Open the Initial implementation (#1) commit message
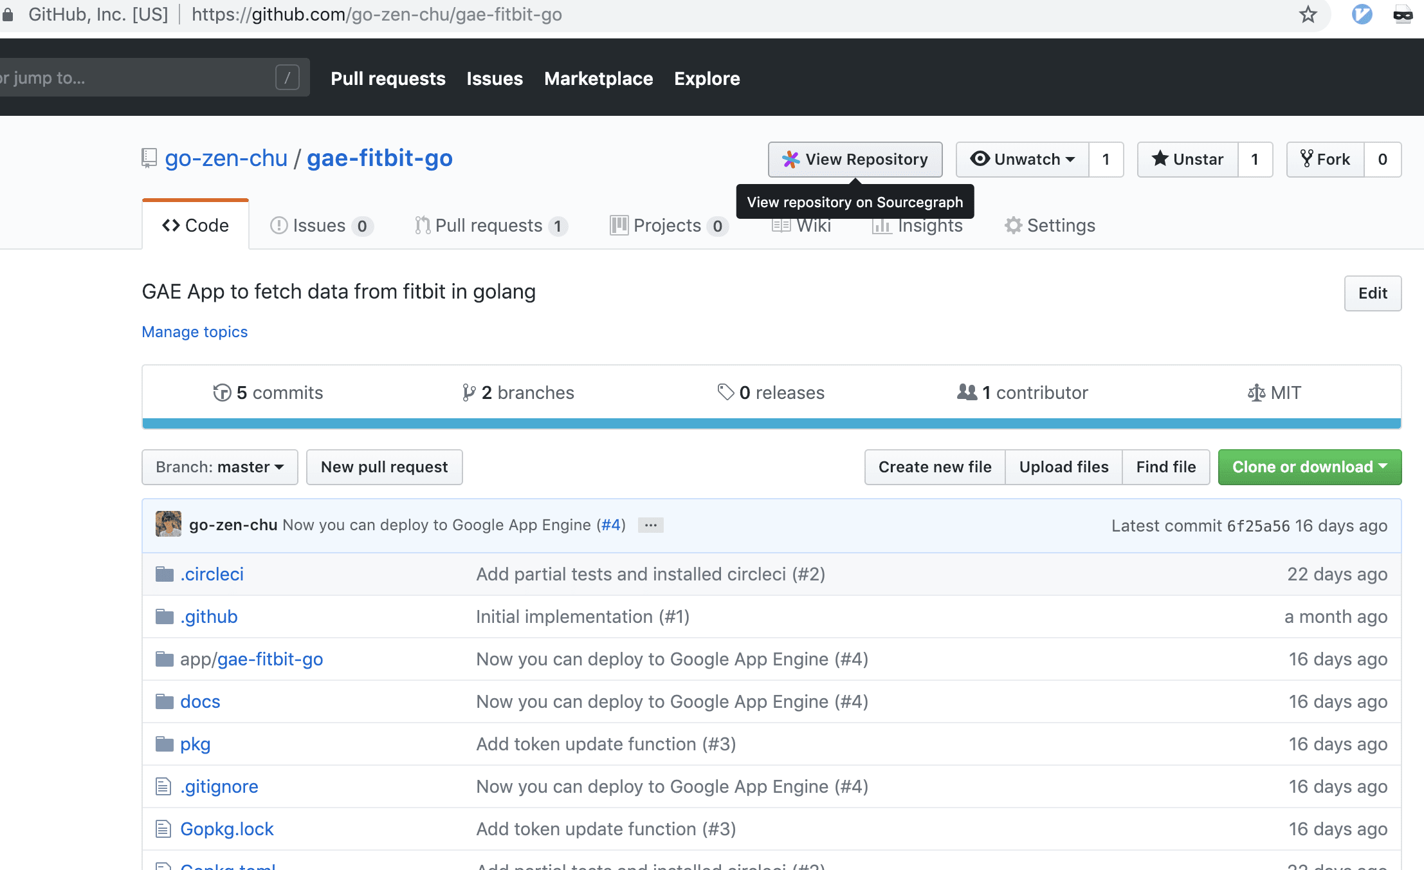The image size is (1424, 870). (583, 616)
